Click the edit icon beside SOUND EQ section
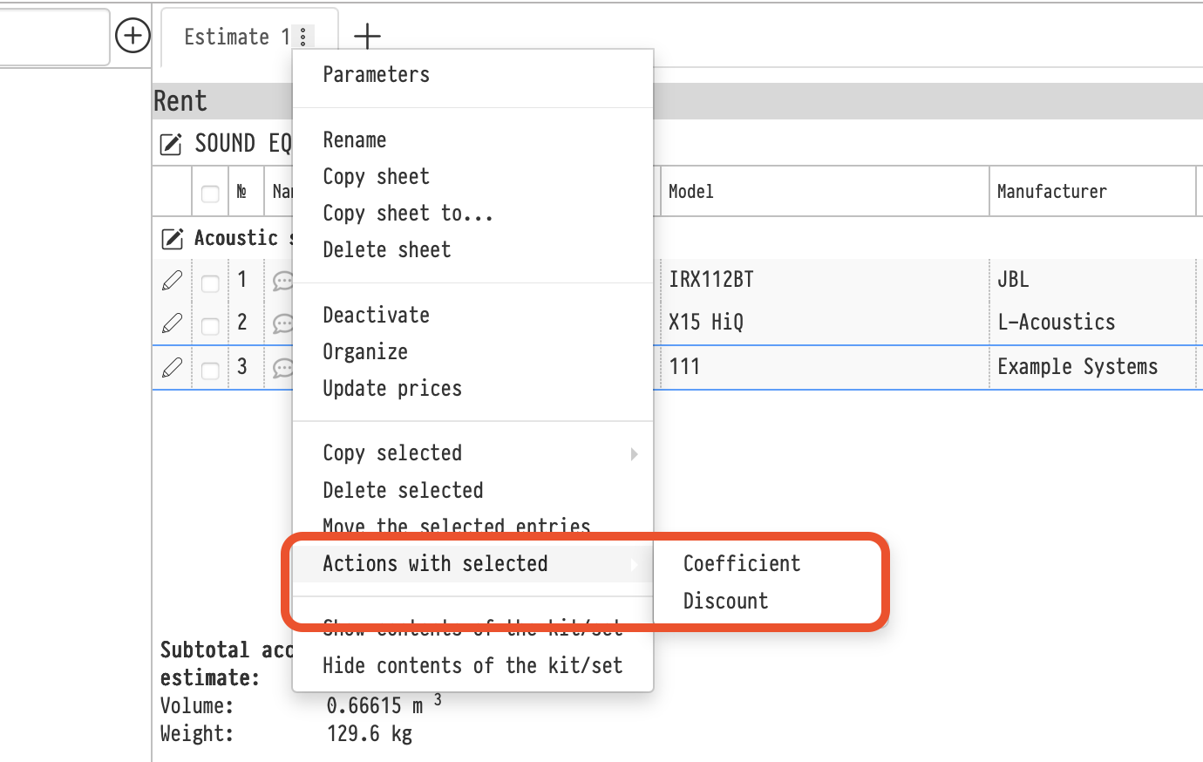The image size is (1203, 762). coord(171,144)
